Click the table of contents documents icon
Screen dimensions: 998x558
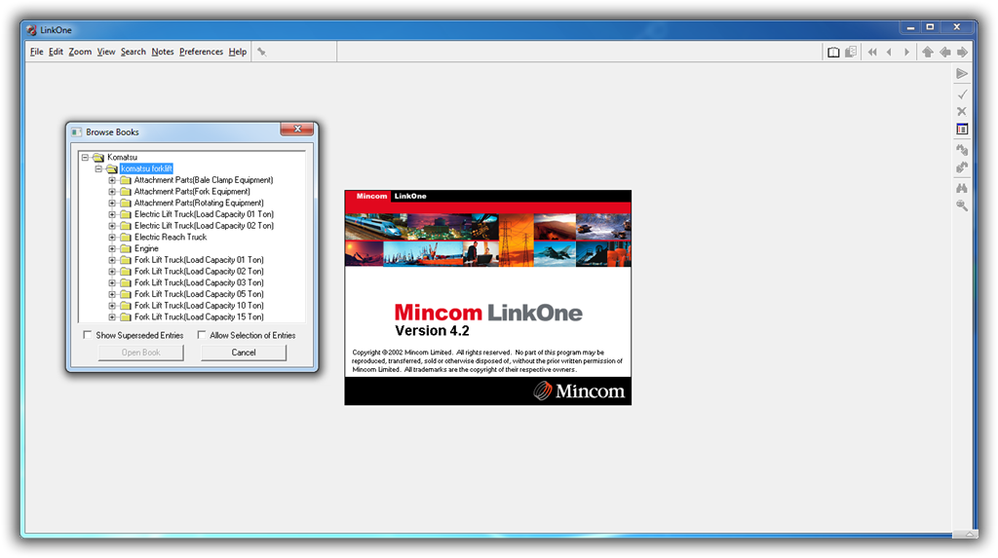[851, 53]
